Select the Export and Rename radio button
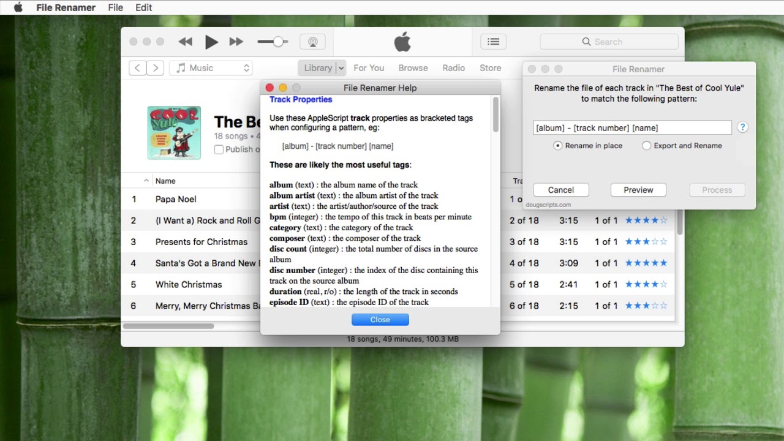Image resolution: width=784 pixels, height=441 pixels. pyautogui.click(x=646, y=146)
